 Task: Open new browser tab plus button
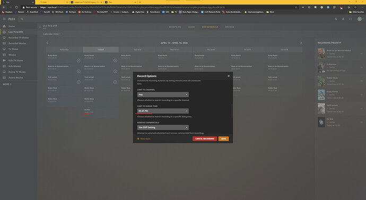pyautogui.click(x=140, y=2)
